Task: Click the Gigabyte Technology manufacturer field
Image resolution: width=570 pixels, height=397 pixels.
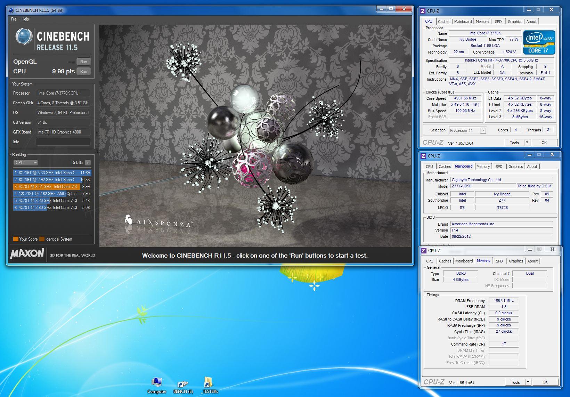Action: (502, 180)
